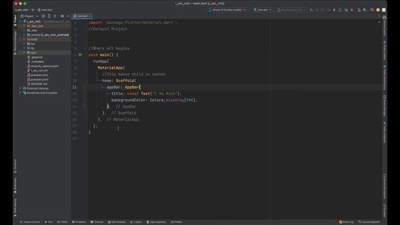Screen dimensions: 400x225
Task: Click the code analysis checkmark in editor corner
Action: [x=379, y=22]
